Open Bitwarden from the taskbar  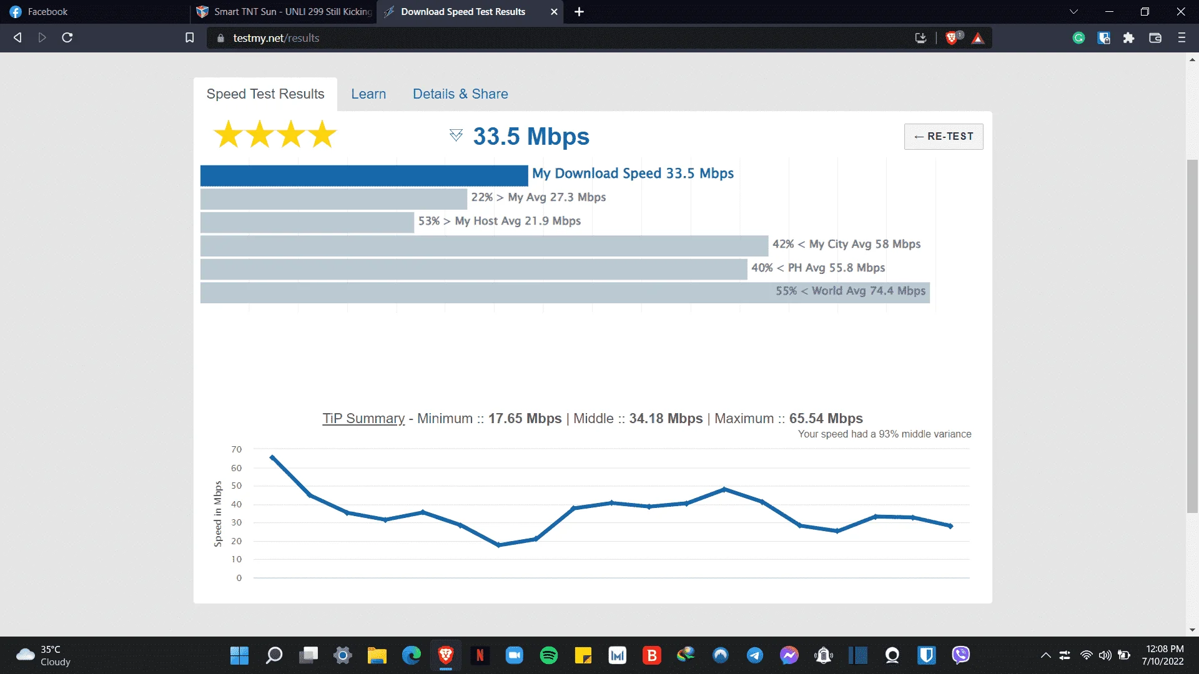927,655
